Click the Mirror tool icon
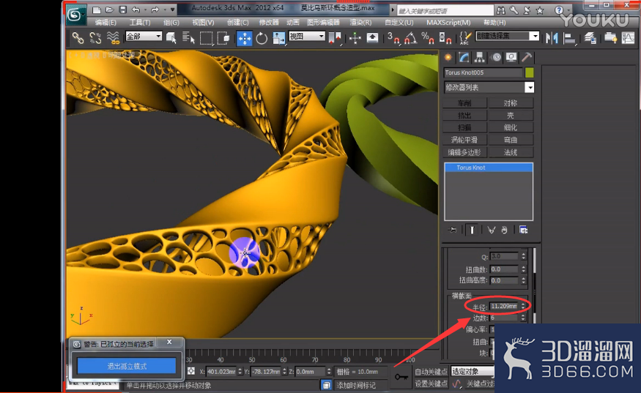This screenshot has width=641, height=393. tap(552, 38)
